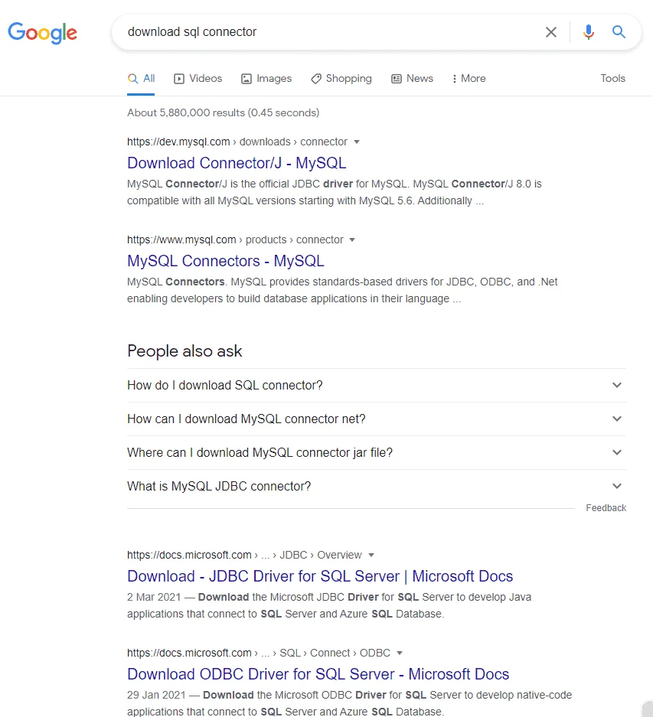Open dropdown arrow next to dev.mysql.com URL
The width and height of the screenshot is (653, 717).
357,142
